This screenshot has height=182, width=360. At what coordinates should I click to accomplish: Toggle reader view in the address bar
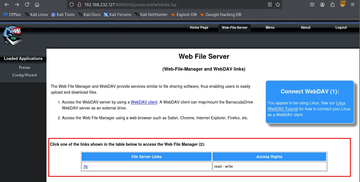(270, 5)
